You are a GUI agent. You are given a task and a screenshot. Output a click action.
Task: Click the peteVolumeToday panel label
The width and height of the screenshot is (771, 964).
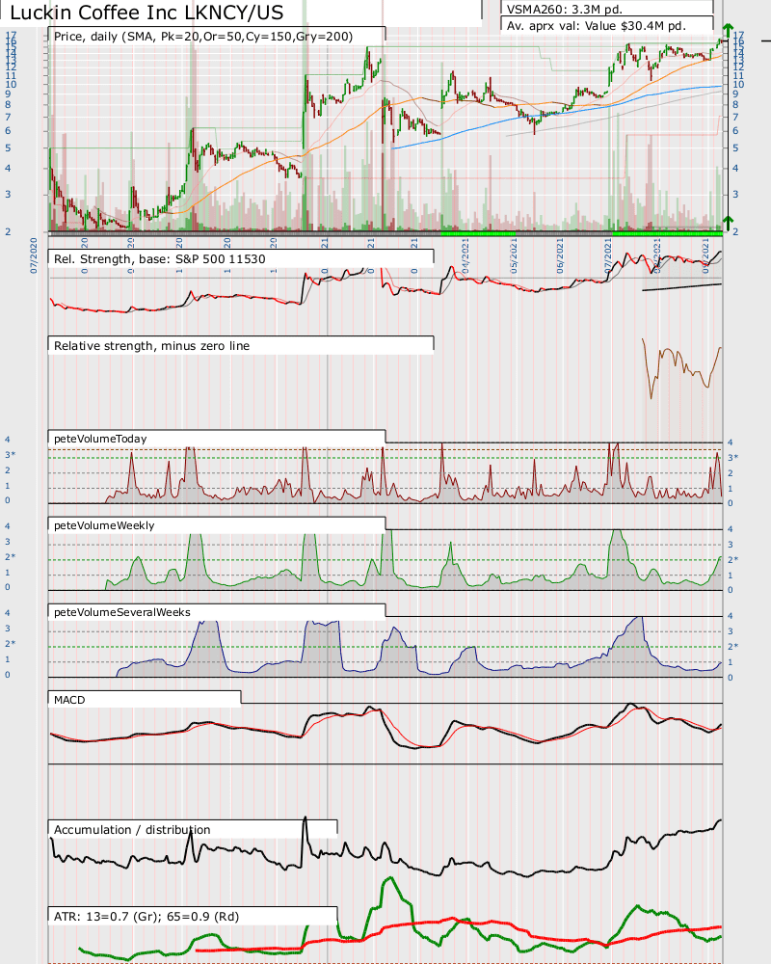pyautogui.click(x=100, y=439)
